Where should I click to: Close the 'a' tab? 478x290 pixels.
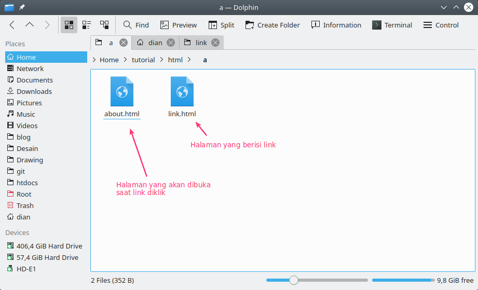click(124, 43)
